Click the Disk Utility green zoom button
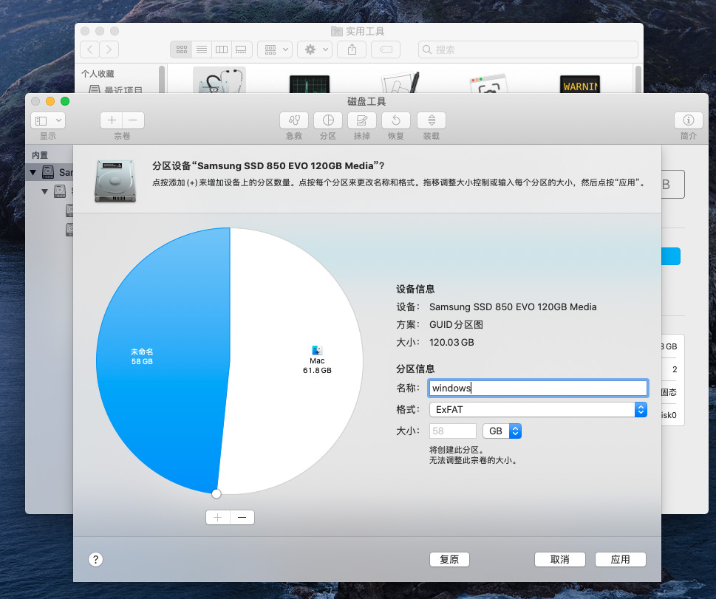Viewport: 716px width, 599px height. point(65,101)
